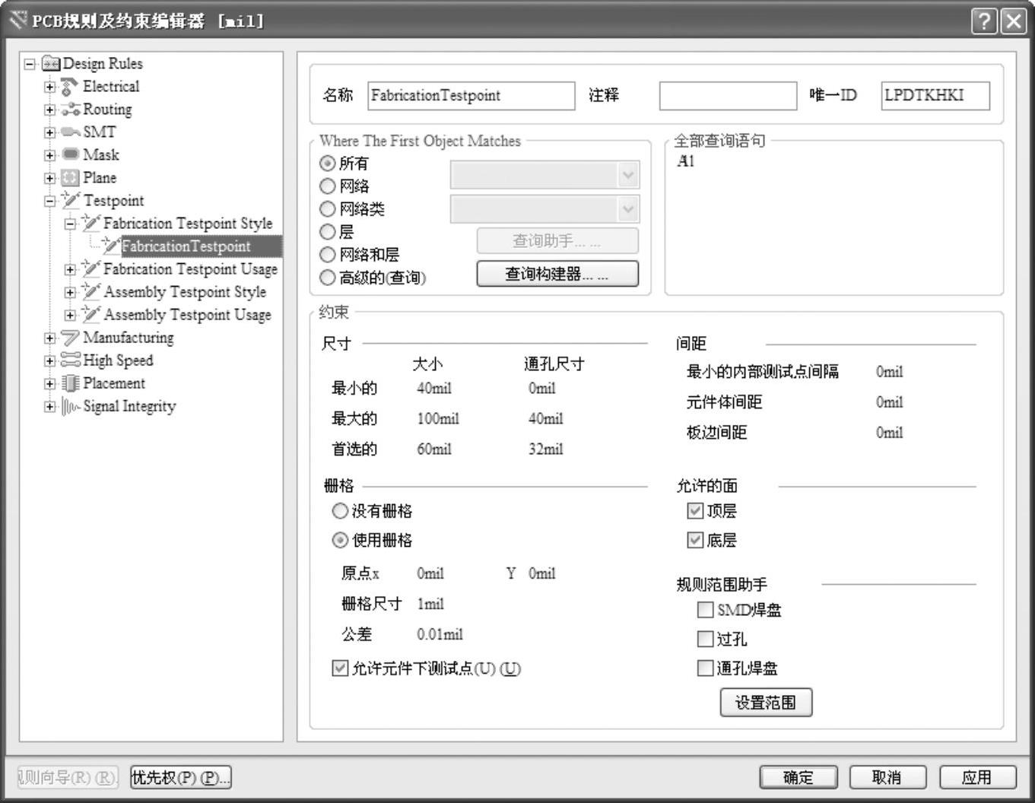Click the 确定 (OK) button
Screen dimensions: 1035x803
tap(798, 777)
